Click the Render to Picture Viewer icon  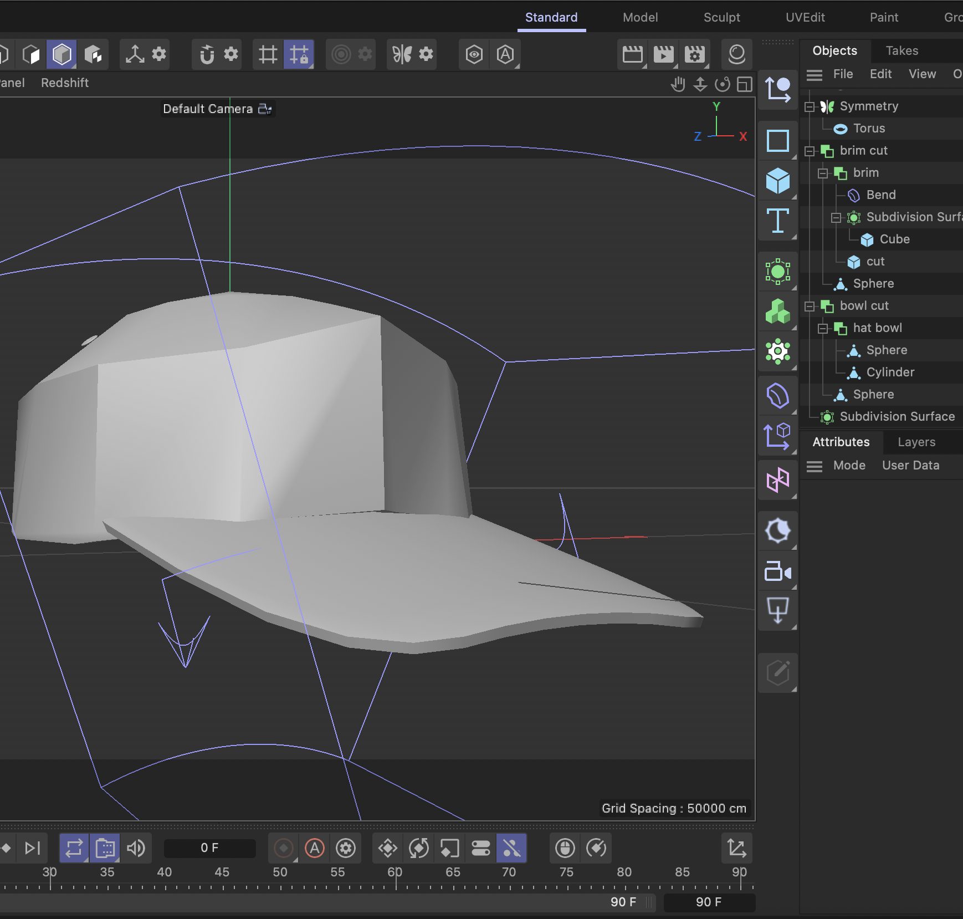(x=664, y=54)
